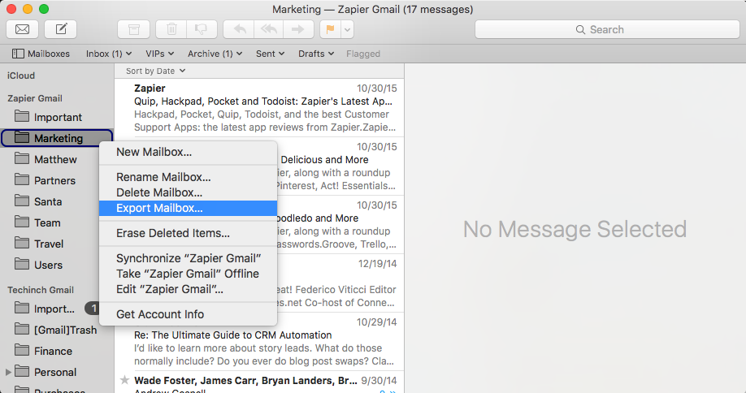Open the message ending 'oodledo and More'
Viewport: 746px width, 393px height.
(340, 225)
